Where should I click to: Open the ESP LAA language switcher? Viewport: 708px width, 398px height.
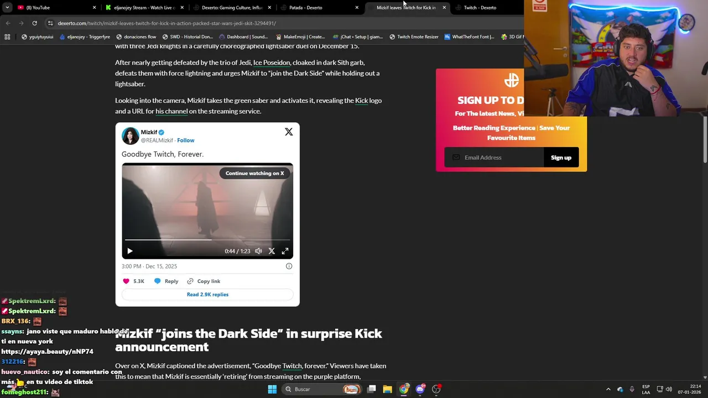646,389
